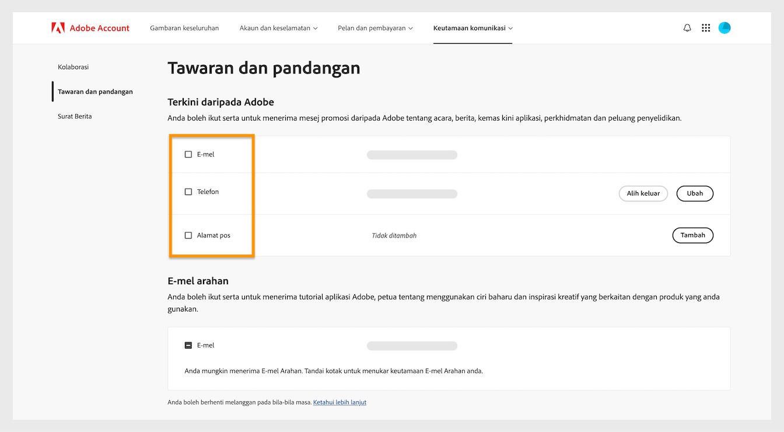Click the Adobe logo icon
The height and width of the screenshot is (432, 784).
(57, 27)
